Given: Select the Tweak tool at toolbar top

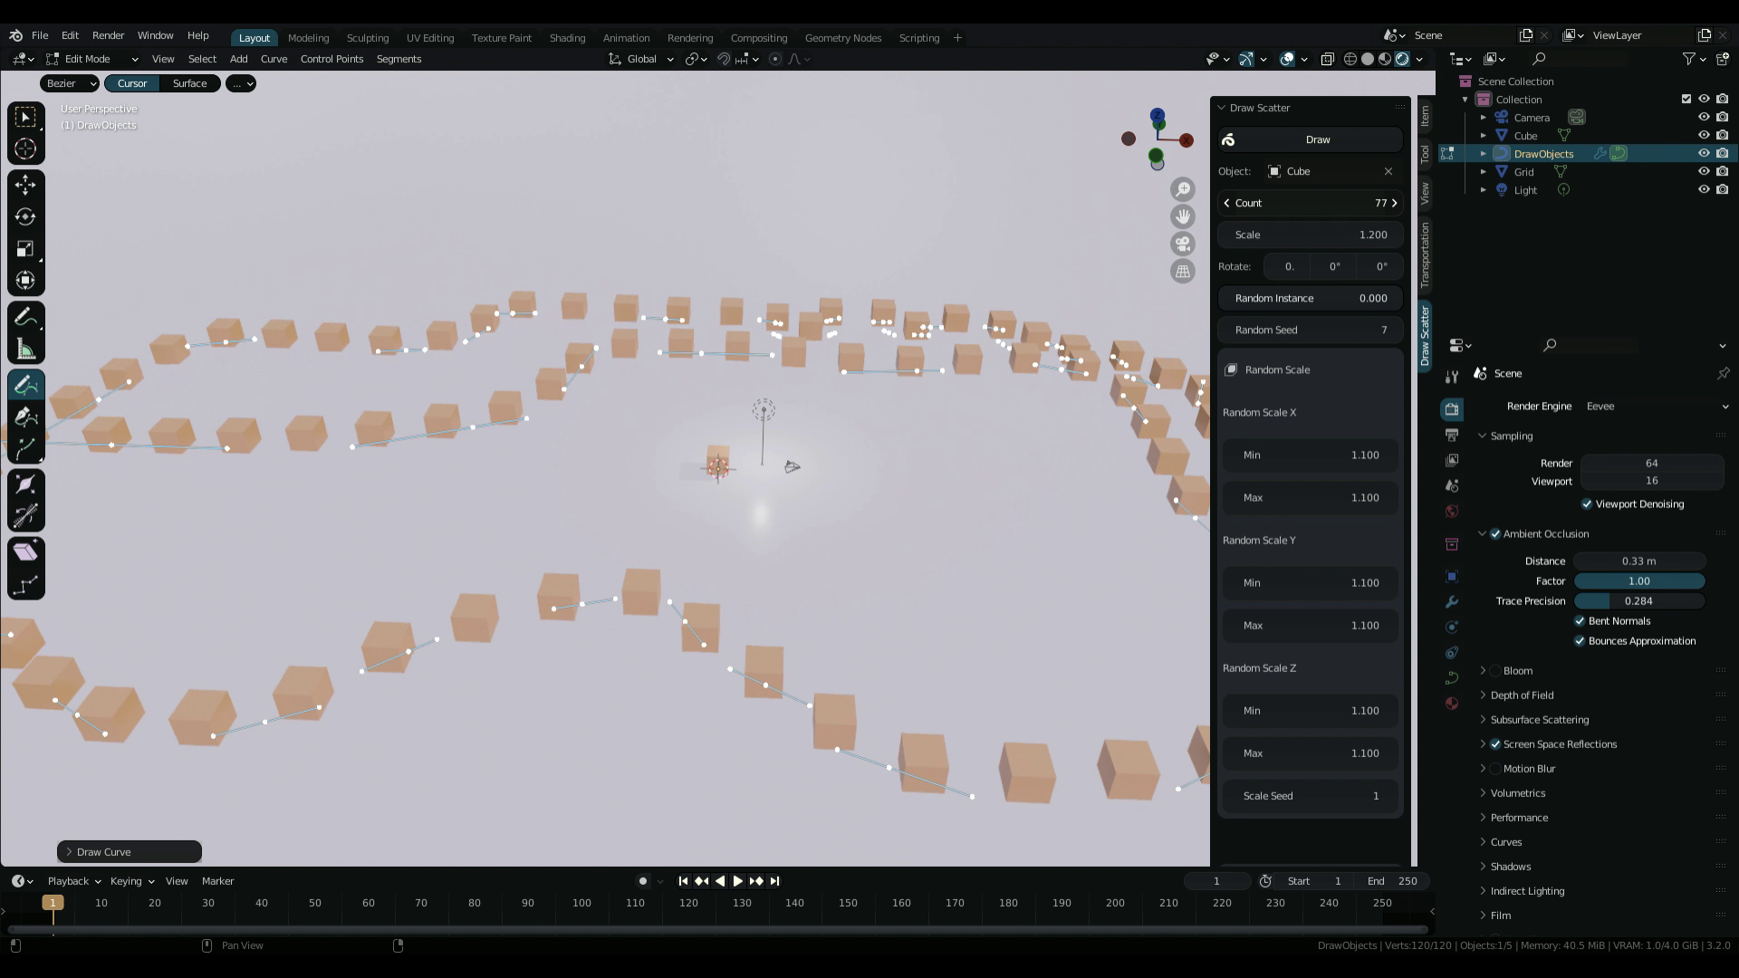Looking at the screenshot, I should [25, 116].
